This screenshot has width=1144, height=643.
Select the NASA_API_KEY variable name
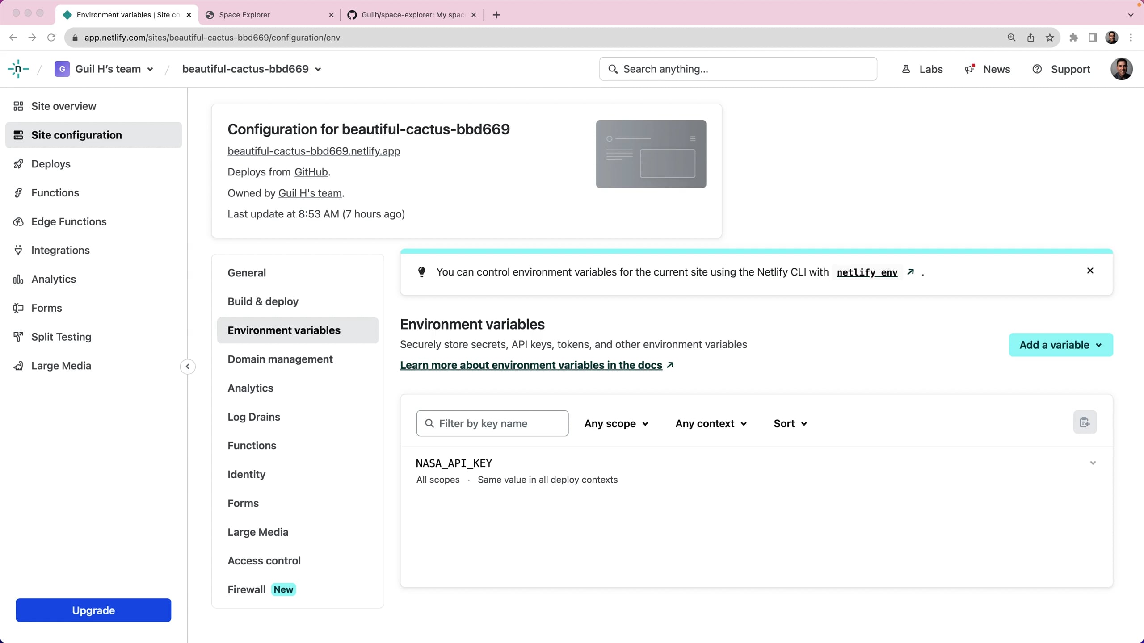pos(454,463)
